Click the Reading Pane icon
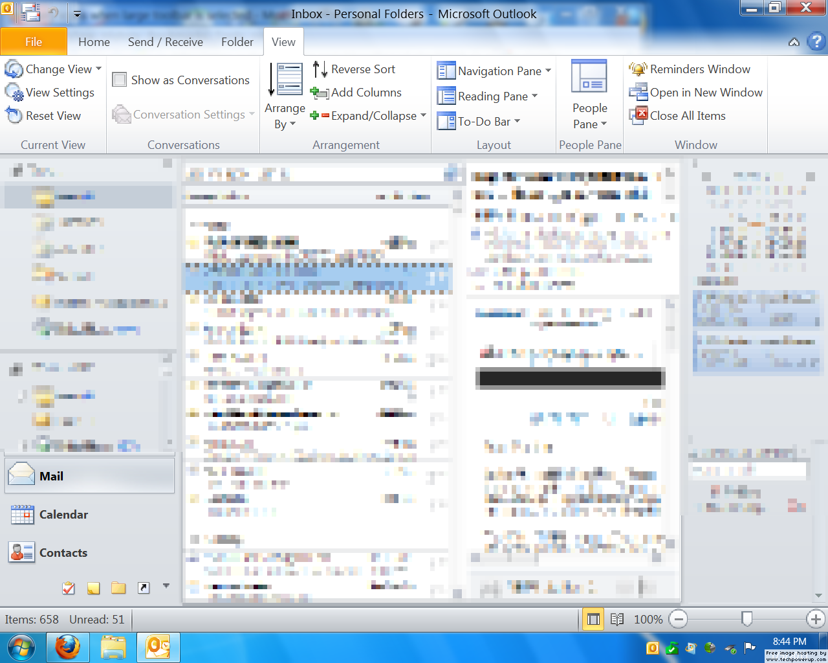828x663 pixels. click(446, 96)
